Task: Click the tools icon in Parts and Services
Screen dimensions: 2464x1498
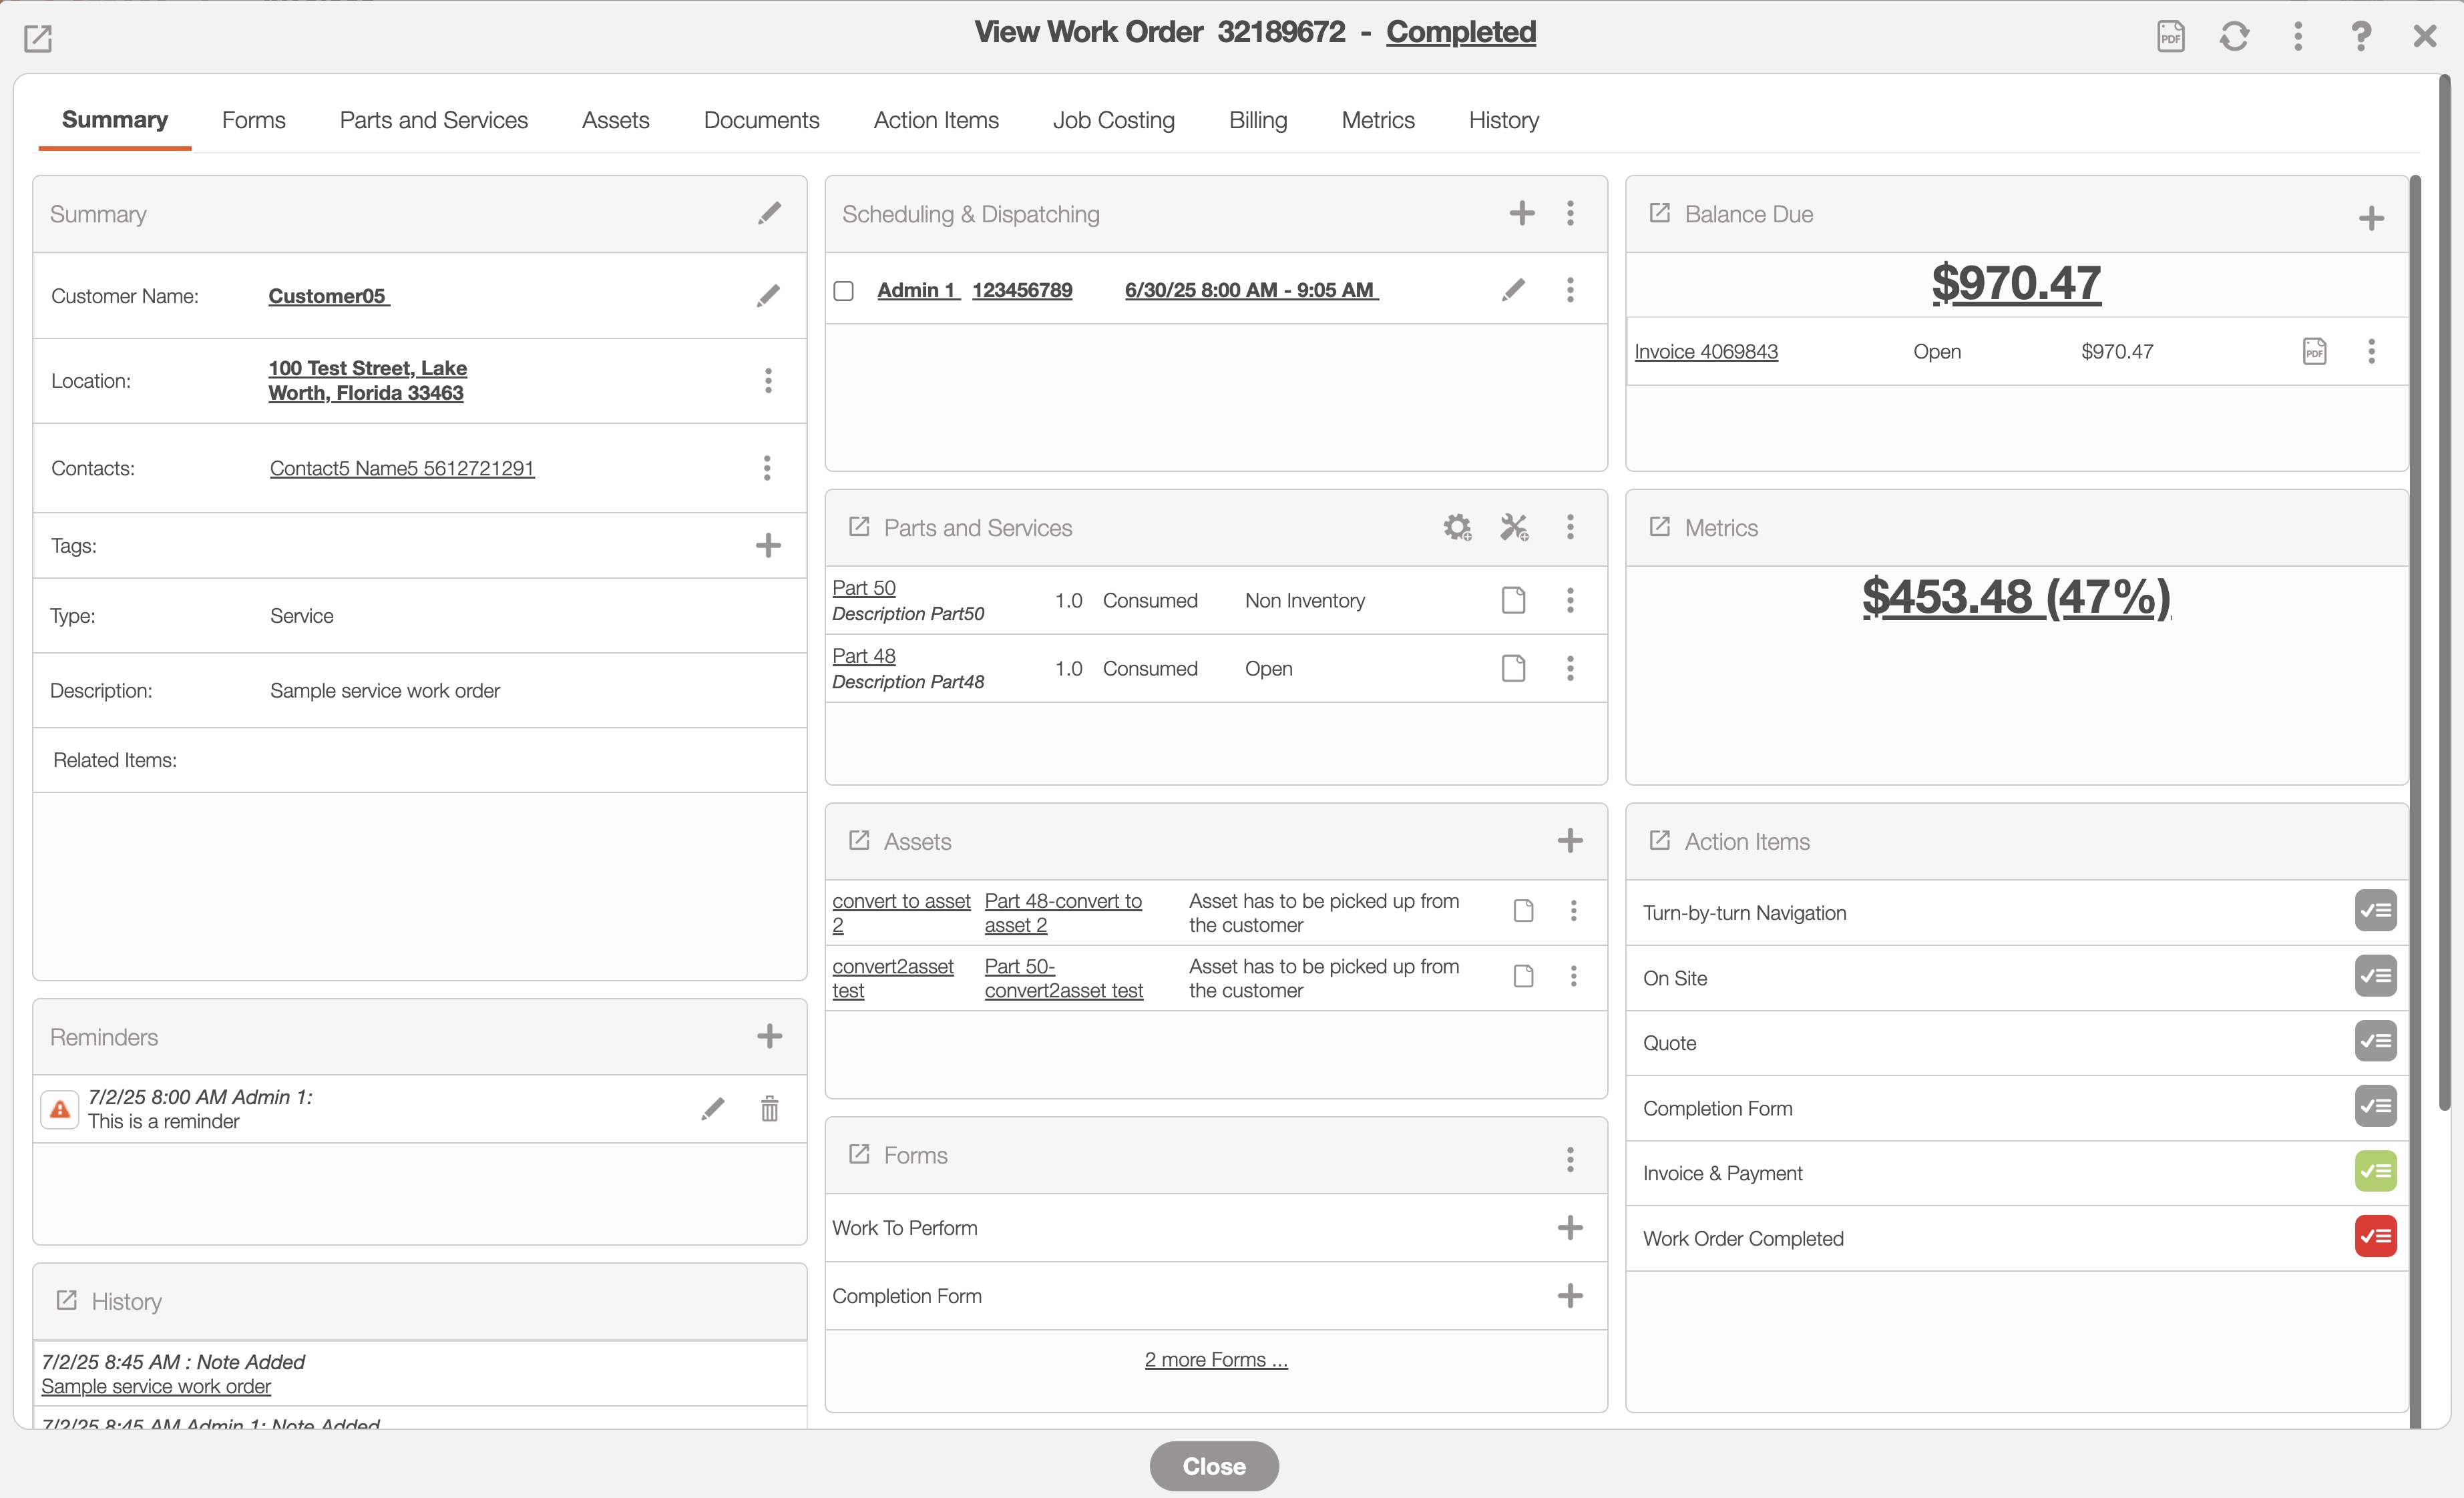Action: pos(1514,527)
